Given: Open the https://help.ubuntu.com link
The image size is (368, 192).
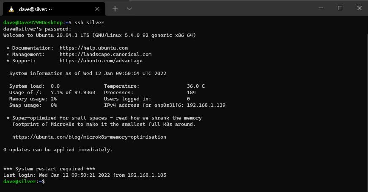Looking at the screenshot, I should (x=93, y=48).
